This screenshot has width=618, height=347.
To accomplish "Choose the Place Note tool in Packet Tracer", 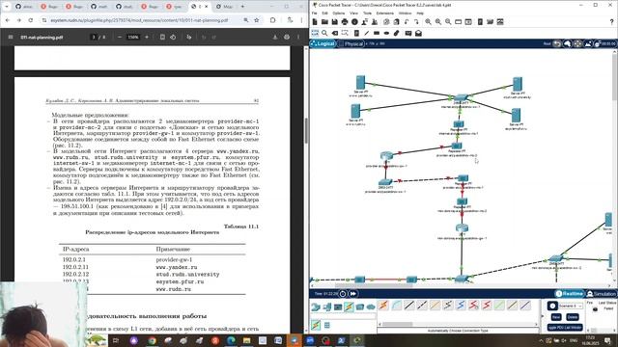I will pyautogui.click(x=356, y=33).
